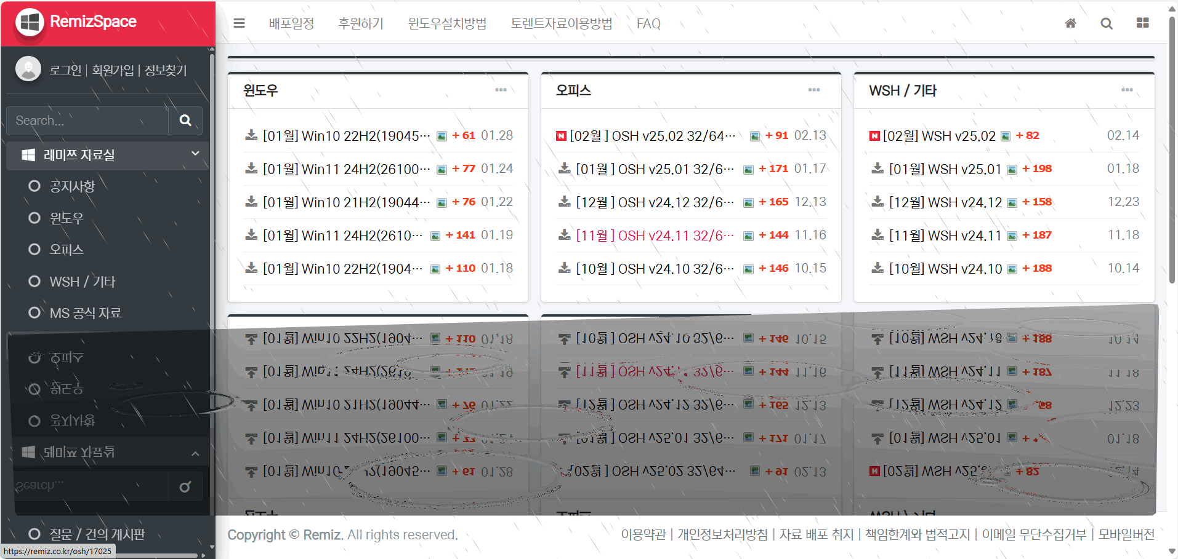The image size is (1178, 559).
Task: Click the download icon beside OSH v24.12 post
Action: (x=565, y=202)
